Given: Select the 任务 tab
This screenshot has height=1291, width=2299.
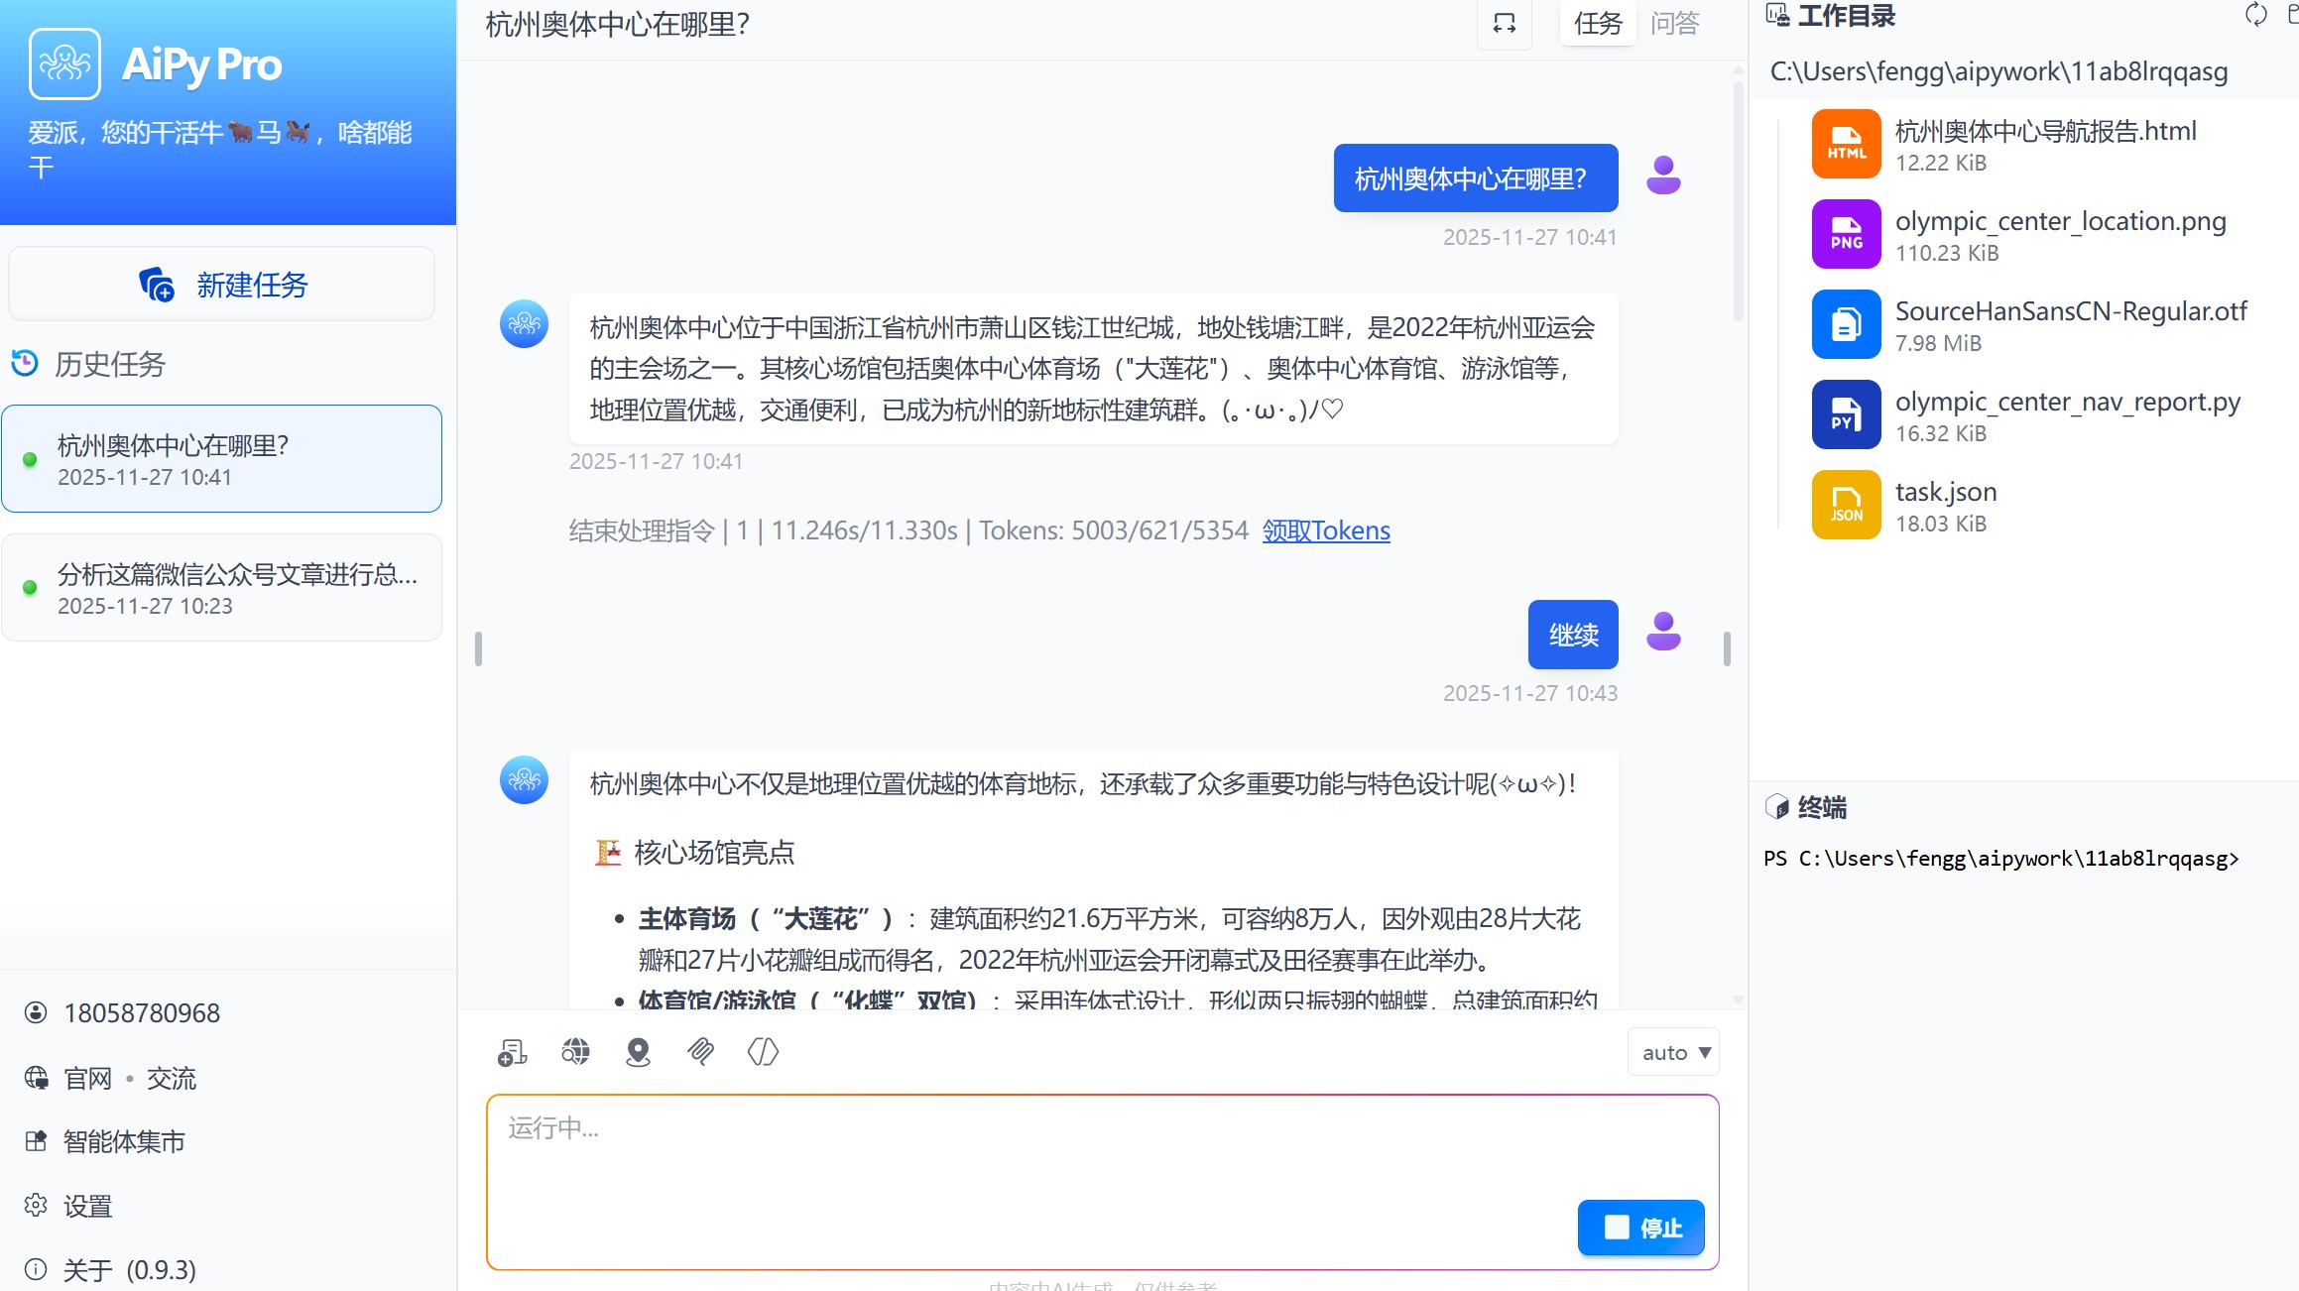Looking at the screenshot, I should [x=1597, y=24].
